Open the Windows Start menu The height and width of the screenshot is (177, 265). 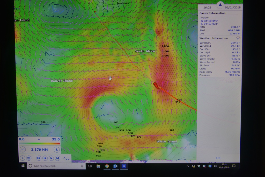pyautogui.click(x=23, y=166)
